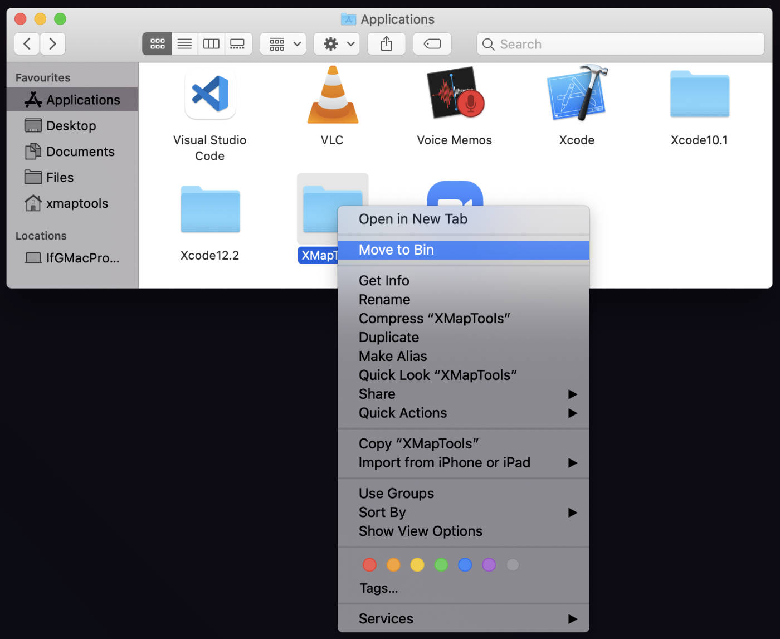
Task: Go forward in Finder navigation
Action: point(52,44)
